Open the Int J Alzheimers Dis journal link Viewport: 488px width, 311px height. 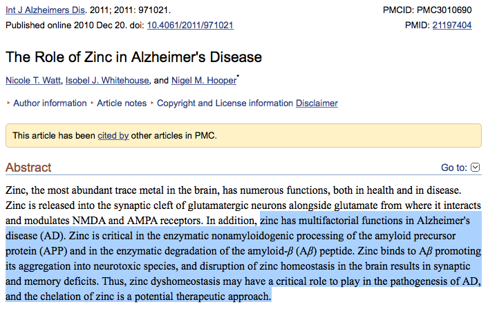(x=44, y=11)
